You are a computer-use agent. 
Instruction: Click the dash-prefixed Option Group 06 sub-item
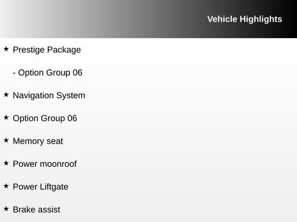click(47, 73)
